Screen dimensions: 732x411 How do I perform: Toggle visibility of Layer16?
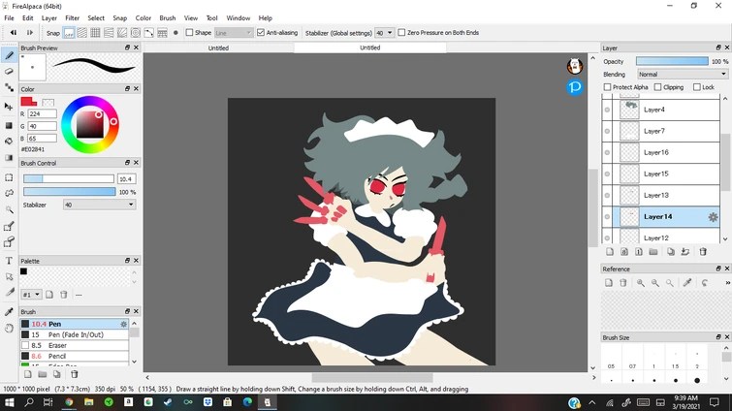tap(607, 152)
